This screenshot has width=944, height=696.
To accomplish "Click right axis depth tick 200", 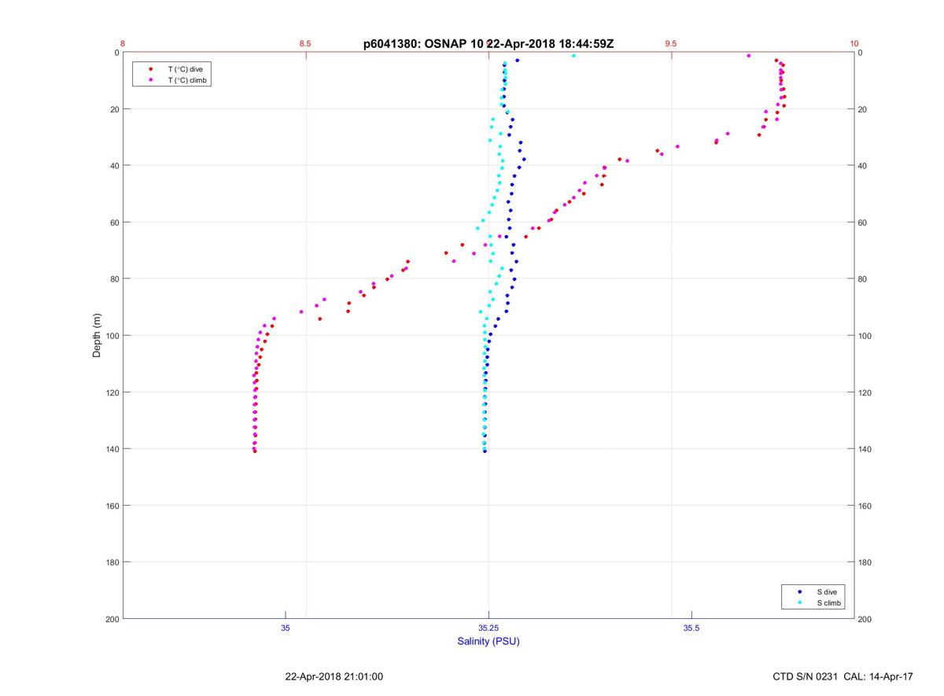I will pyautogui.click(x=865, y=619).
